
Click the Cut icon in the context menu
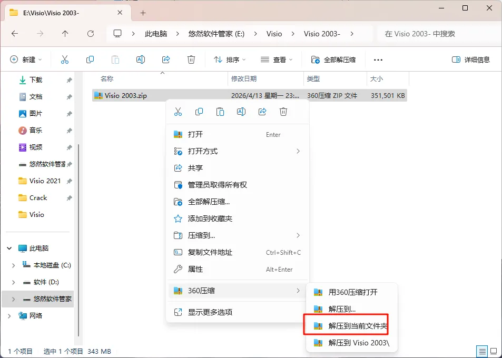[x=178, y=112]
